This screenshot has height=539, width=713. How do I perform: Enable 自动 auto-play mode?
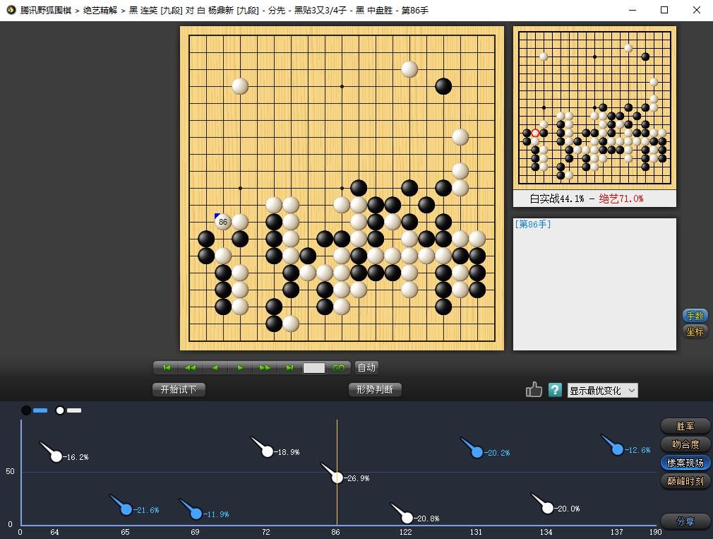(x=366, y=367)
